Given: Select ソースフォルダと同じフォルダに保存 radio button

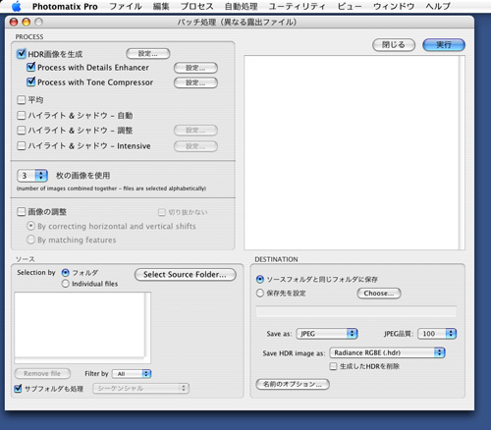Looking at the screenshot, I should (x=260, y=279).
